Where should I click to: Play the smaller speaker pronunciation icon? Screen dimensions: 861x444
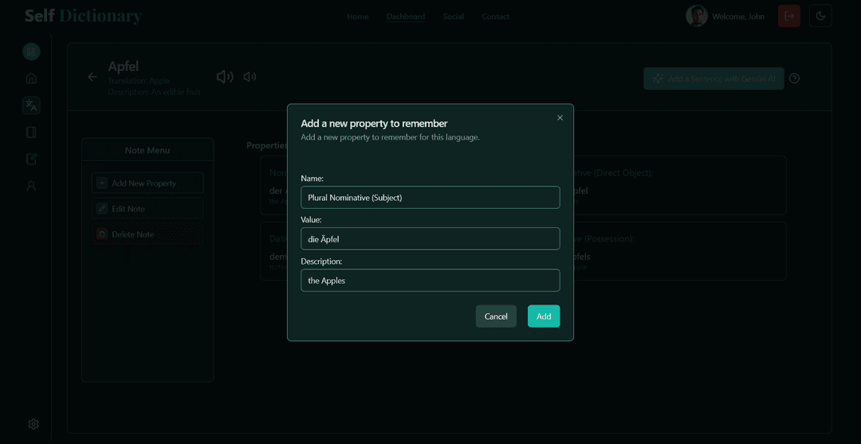pos(250,77)
